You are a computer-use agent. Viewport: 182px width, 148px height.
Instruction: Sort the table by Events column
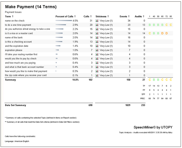(125, 16)
